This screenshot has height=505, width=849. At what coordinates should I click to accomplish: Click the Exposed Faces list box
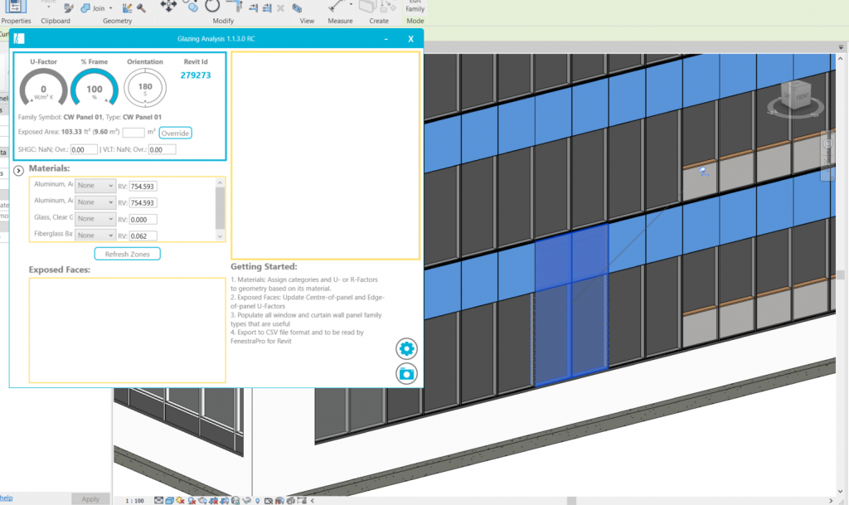coord(127,330)
